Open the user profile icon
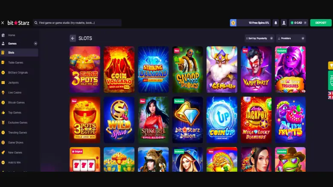This screenshot has height=187, width=333. [284, 23]
